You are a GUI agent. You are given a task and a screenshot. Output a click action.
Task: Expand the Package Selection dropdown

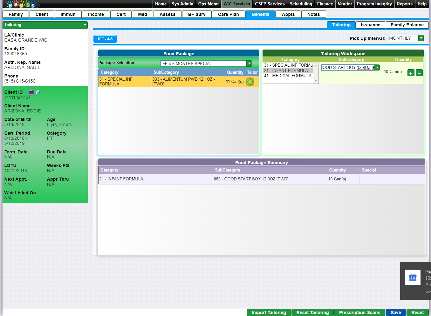click(x=249, y=64)
